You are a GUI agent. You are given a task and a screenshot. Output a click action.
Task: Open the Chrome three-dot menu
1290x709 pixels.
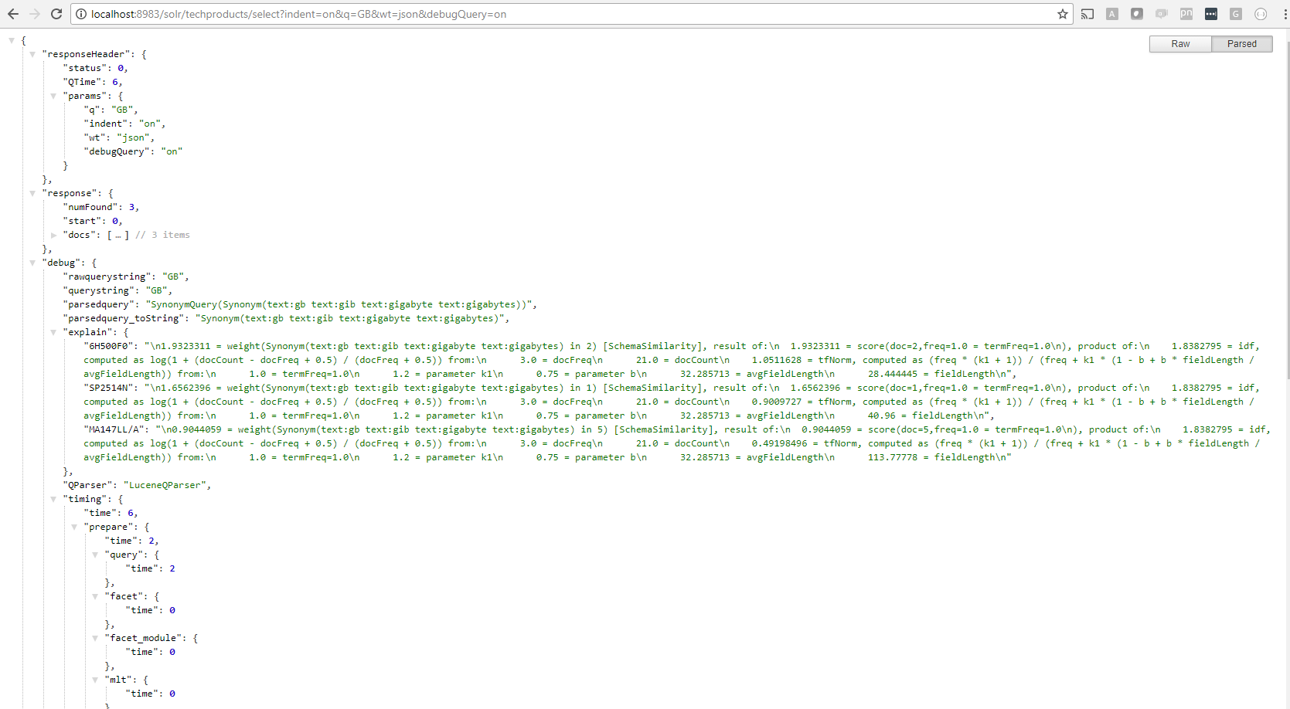(1284, 14)
